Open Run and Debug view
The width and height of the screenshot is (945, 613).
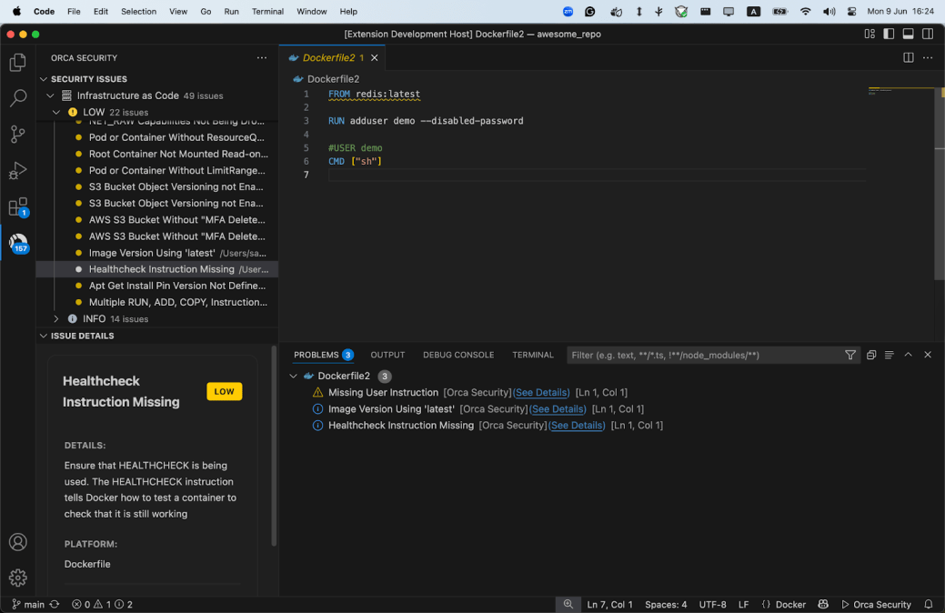[x=18, y=171]
